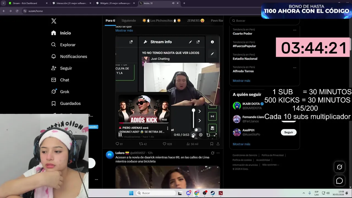352x198 pixels.
Task: Open the Los Pichoncitos list tab
Action: click(161, 21)
